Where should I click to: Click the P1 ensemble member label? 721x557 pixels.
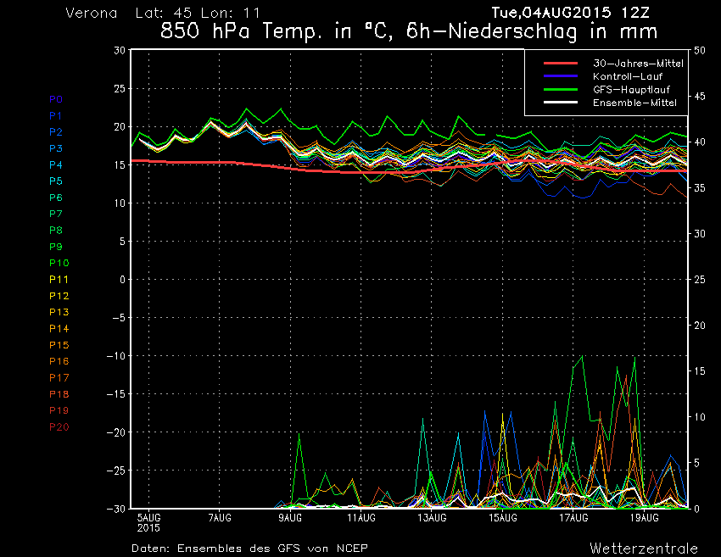click(55, 116)
